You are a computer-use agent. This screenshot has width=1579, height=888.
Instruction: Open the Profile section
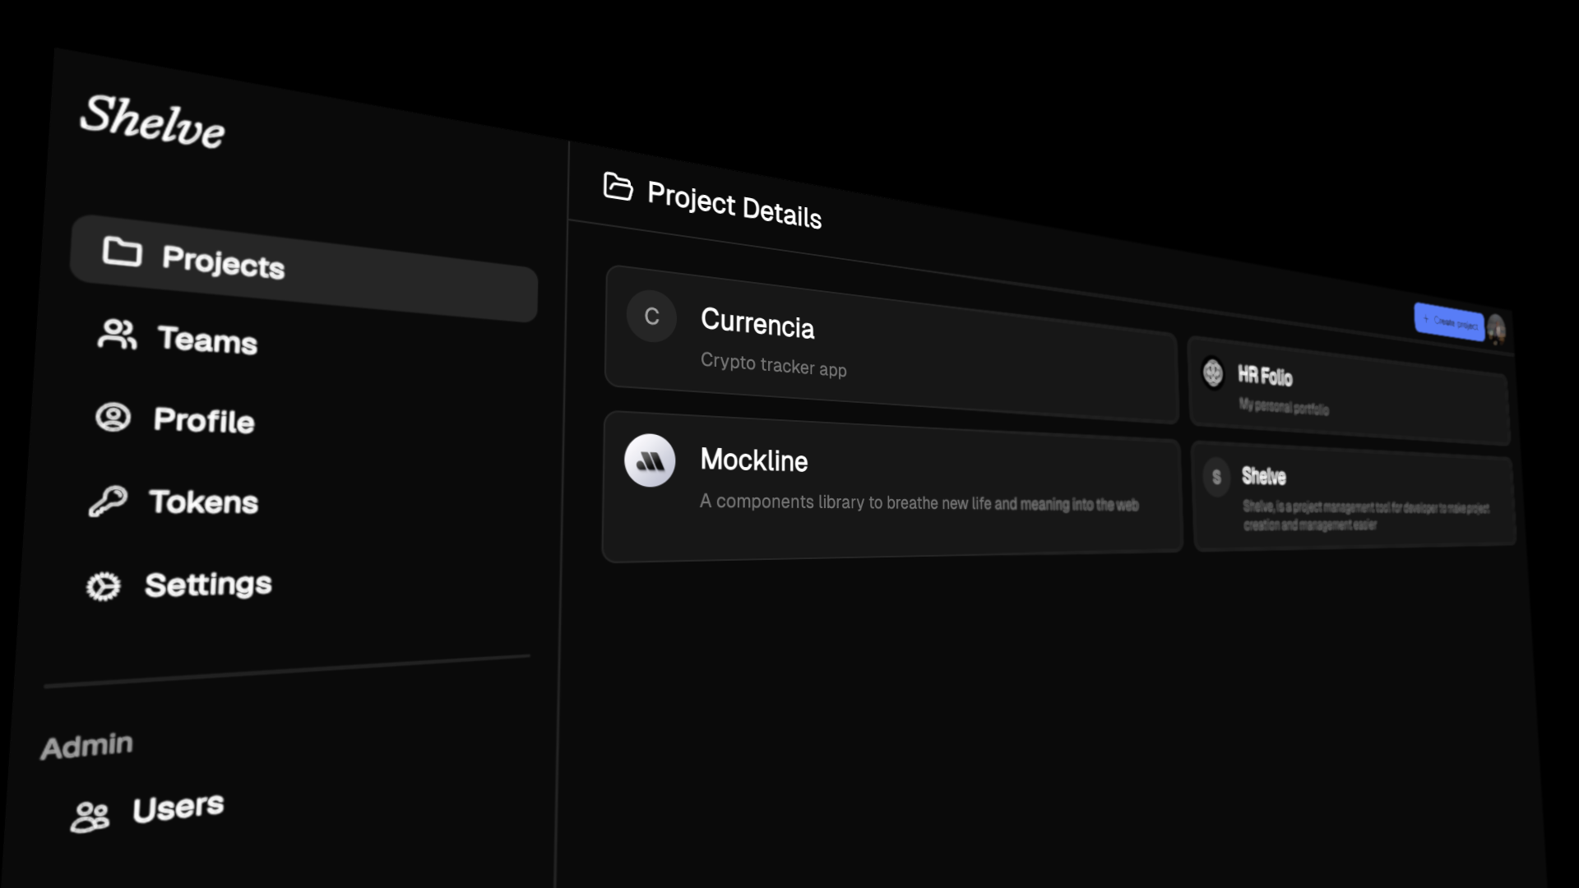(x=204, y=420)
